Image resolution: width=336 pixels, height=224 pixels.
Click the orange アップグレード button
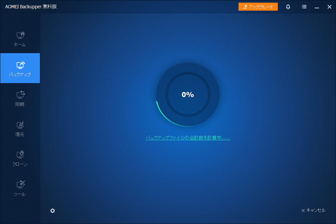258,7
